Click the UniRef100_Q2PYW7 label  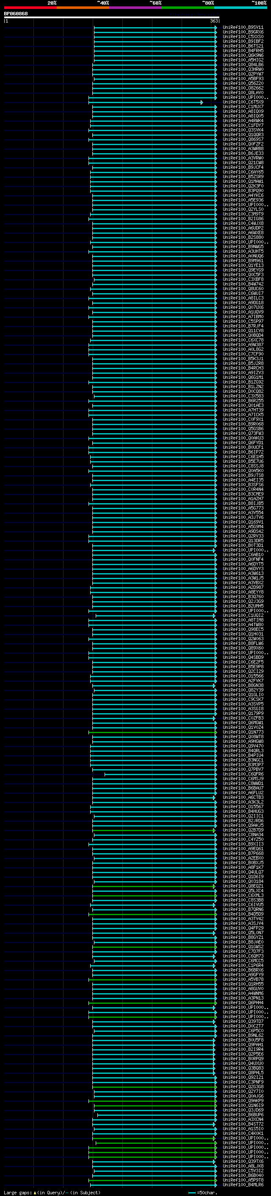(x=243, y=74)
